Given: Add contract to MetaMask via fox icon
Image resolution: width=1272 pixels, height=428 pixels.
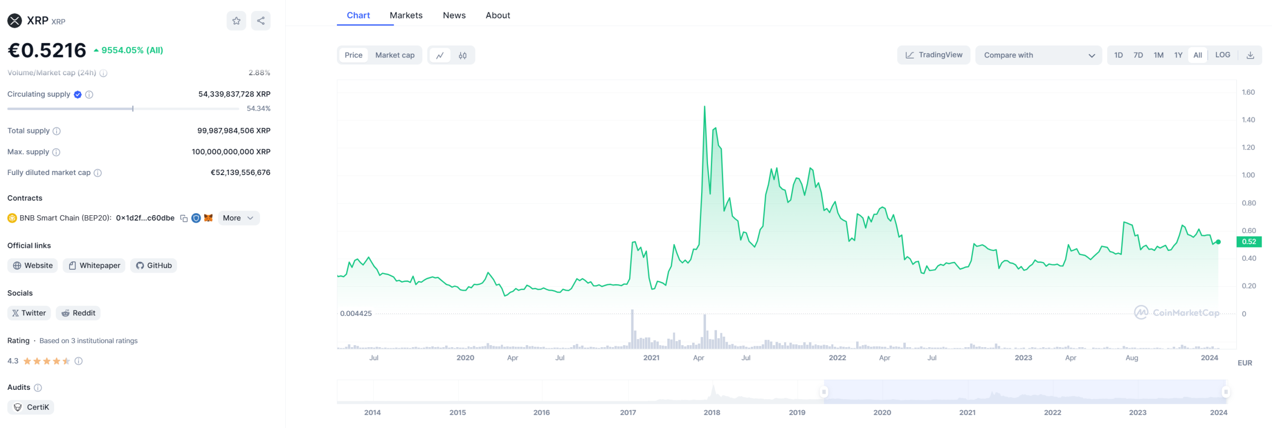Looking at the screenshot, I should (x=208, y=218).
